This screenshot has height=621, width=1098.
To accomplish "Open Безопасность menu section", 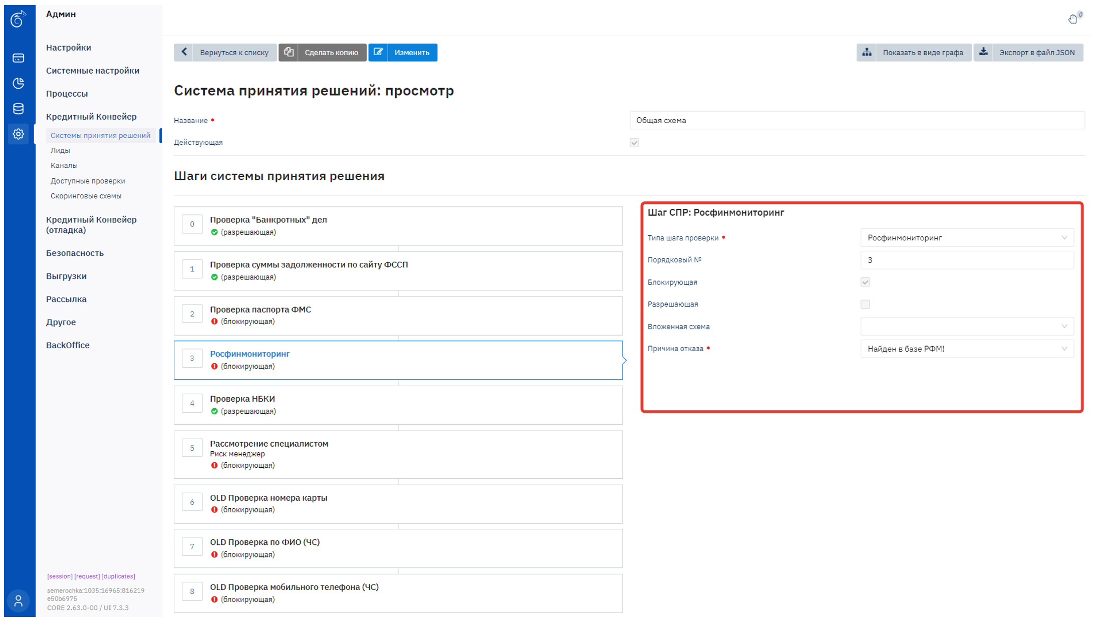I will point(75,253).
